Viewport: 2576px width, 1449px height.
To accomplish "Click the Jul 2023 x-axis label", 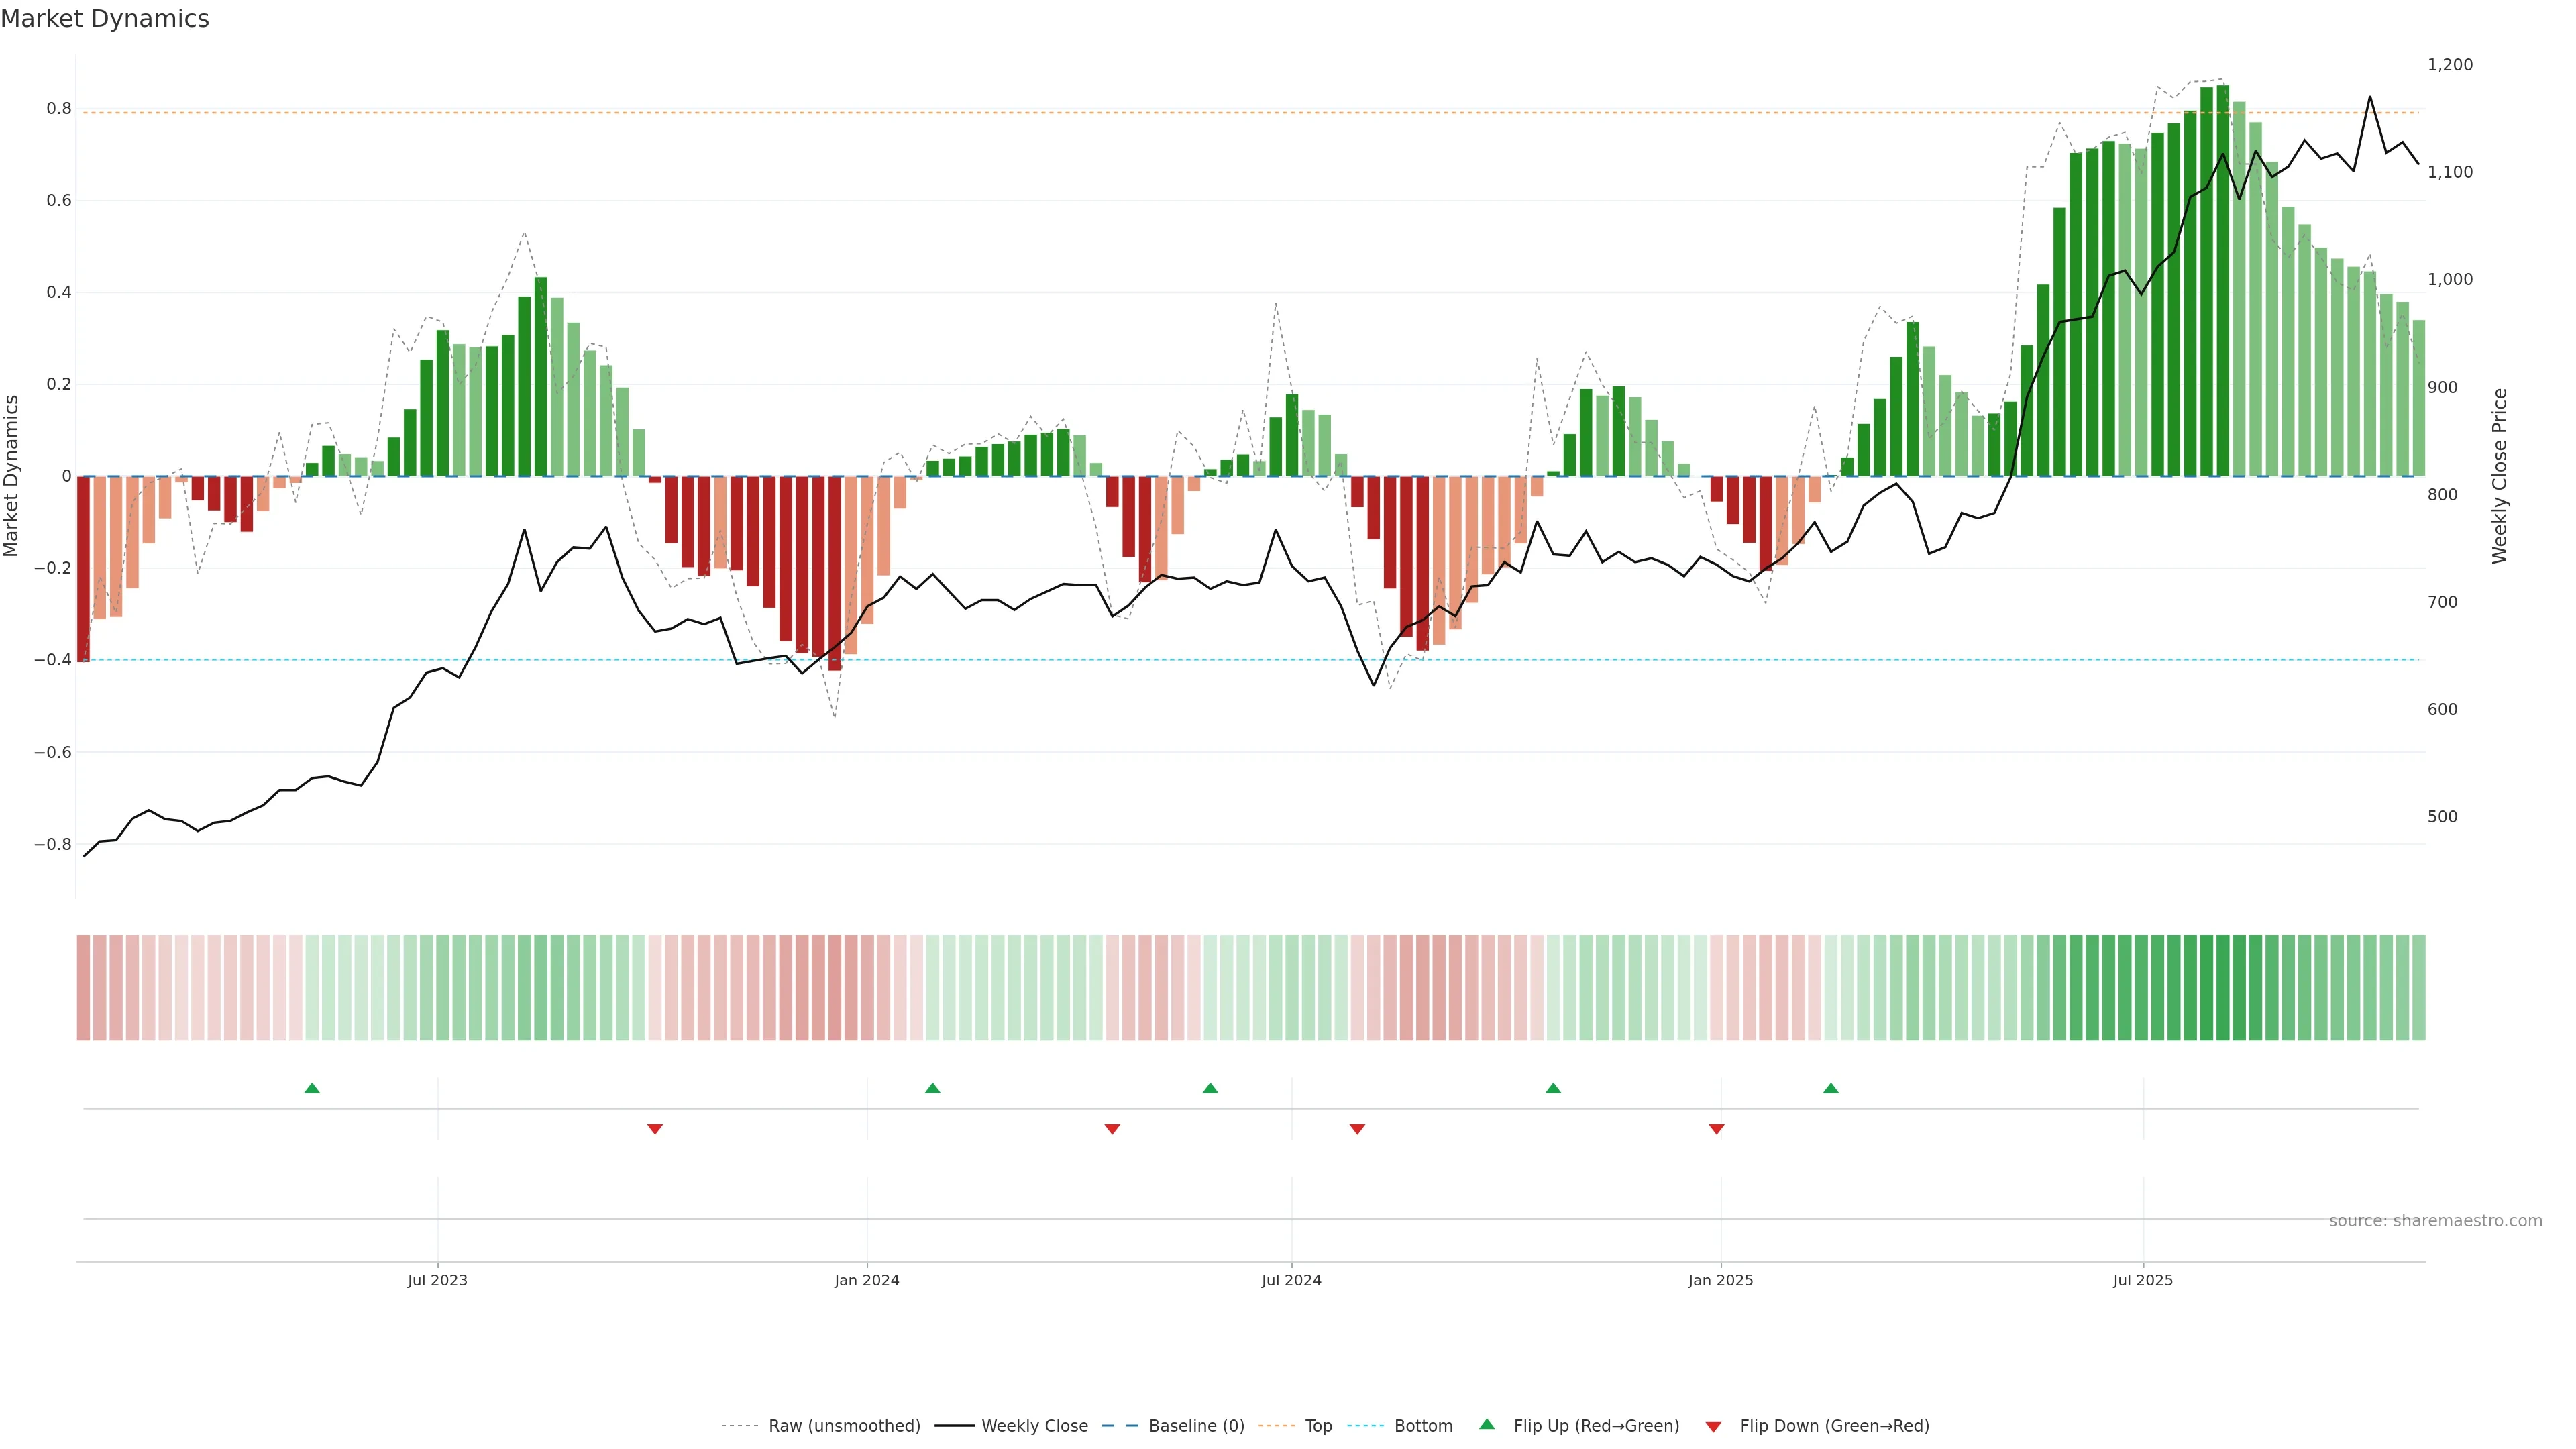I will [437, 1280].
